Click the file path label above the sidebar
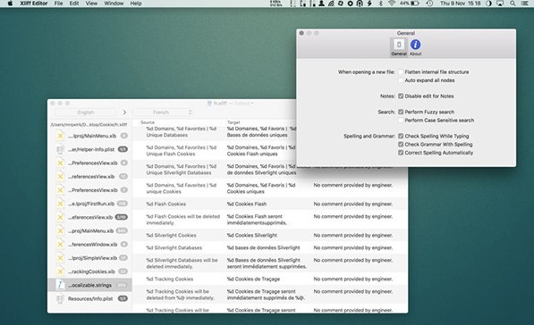534x325 pixels. click(89, 125)
